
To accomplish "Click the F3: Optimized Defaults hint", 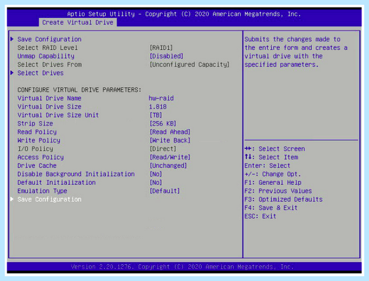I will (284, 199).
